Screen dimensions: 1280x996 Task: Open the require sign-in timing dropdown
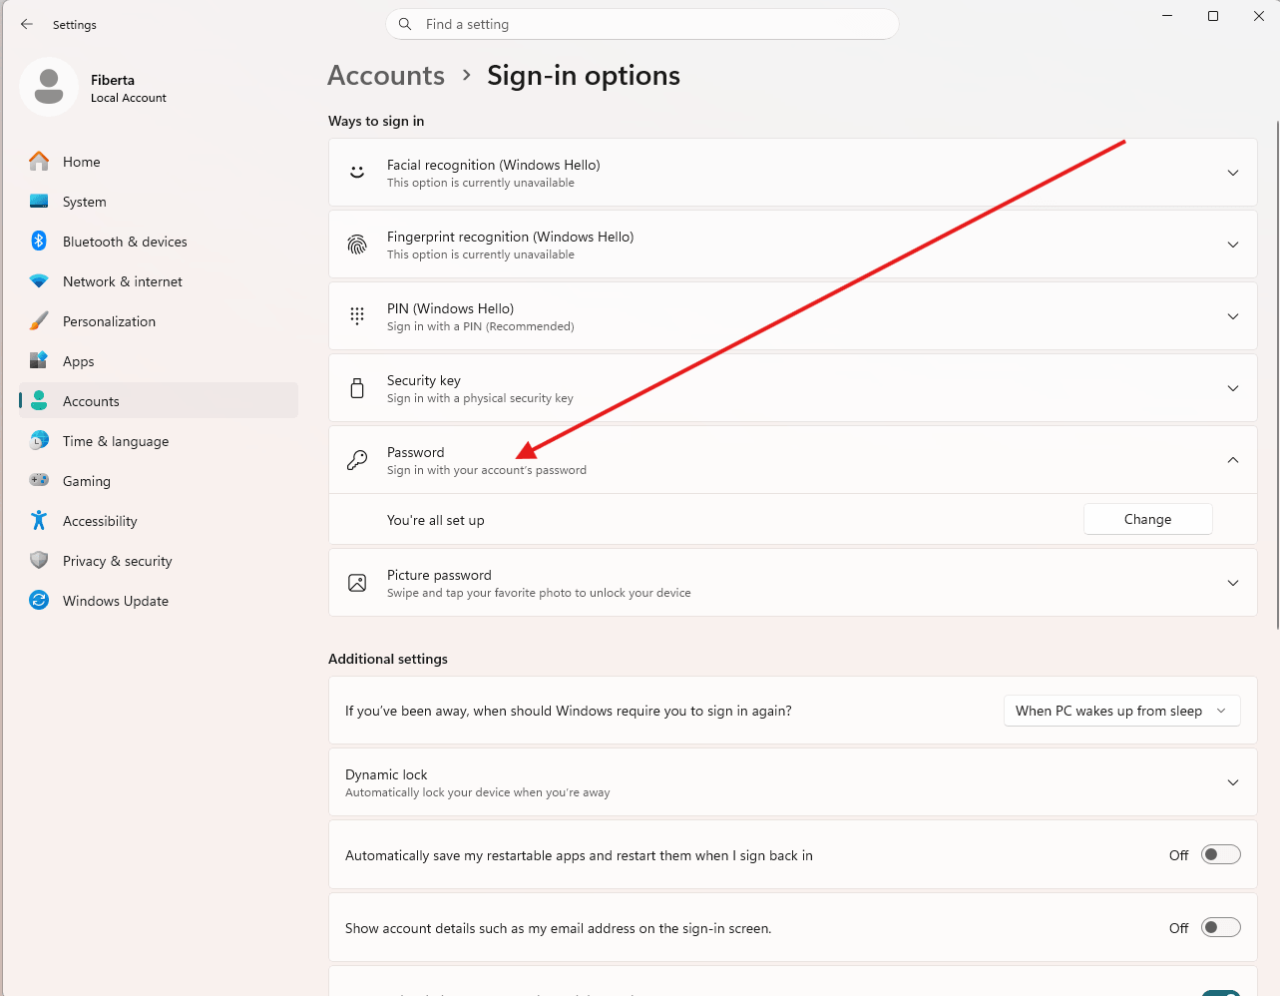pyautogui.click(x=1121, y=711)
